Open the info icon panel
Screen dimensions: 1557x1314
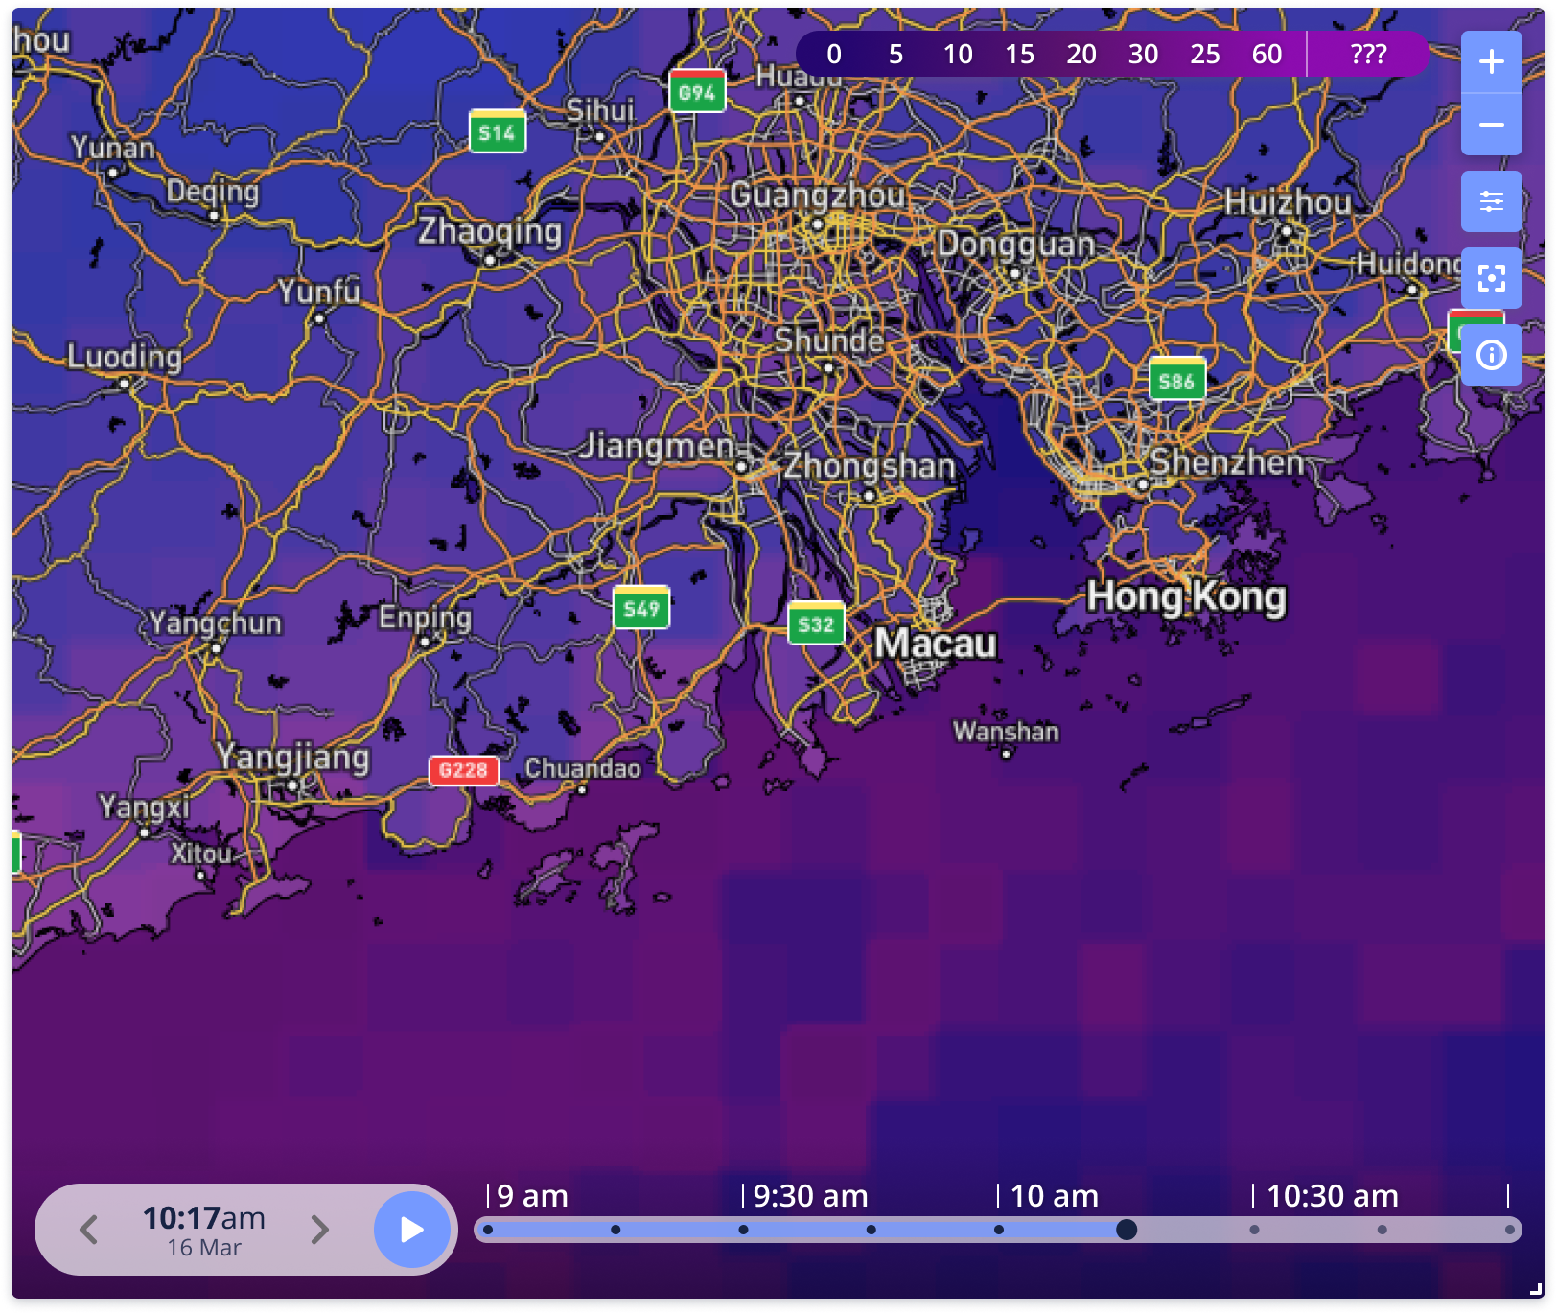point(1491,355)
